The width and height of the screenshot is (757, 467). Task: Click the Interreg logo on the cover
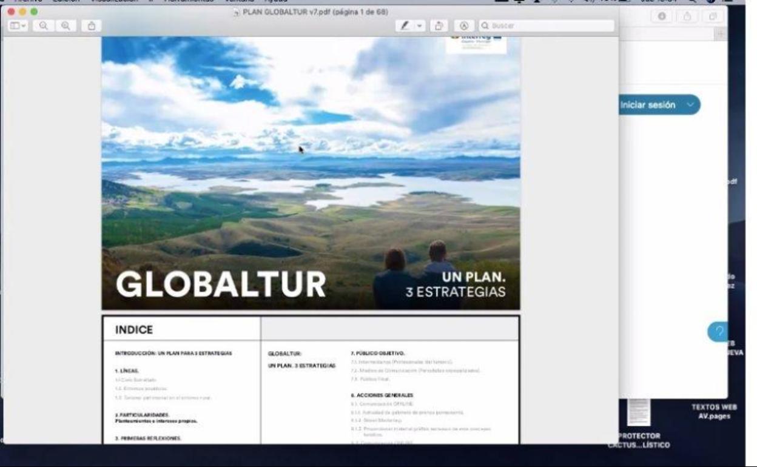coord(476,45)
